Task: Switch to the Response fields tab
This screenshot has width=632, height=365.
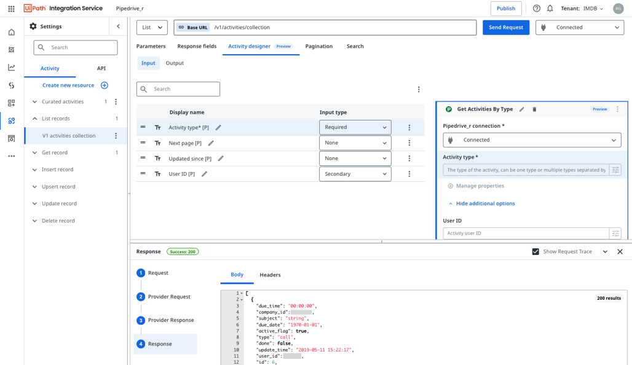Action: click(197, 46)
